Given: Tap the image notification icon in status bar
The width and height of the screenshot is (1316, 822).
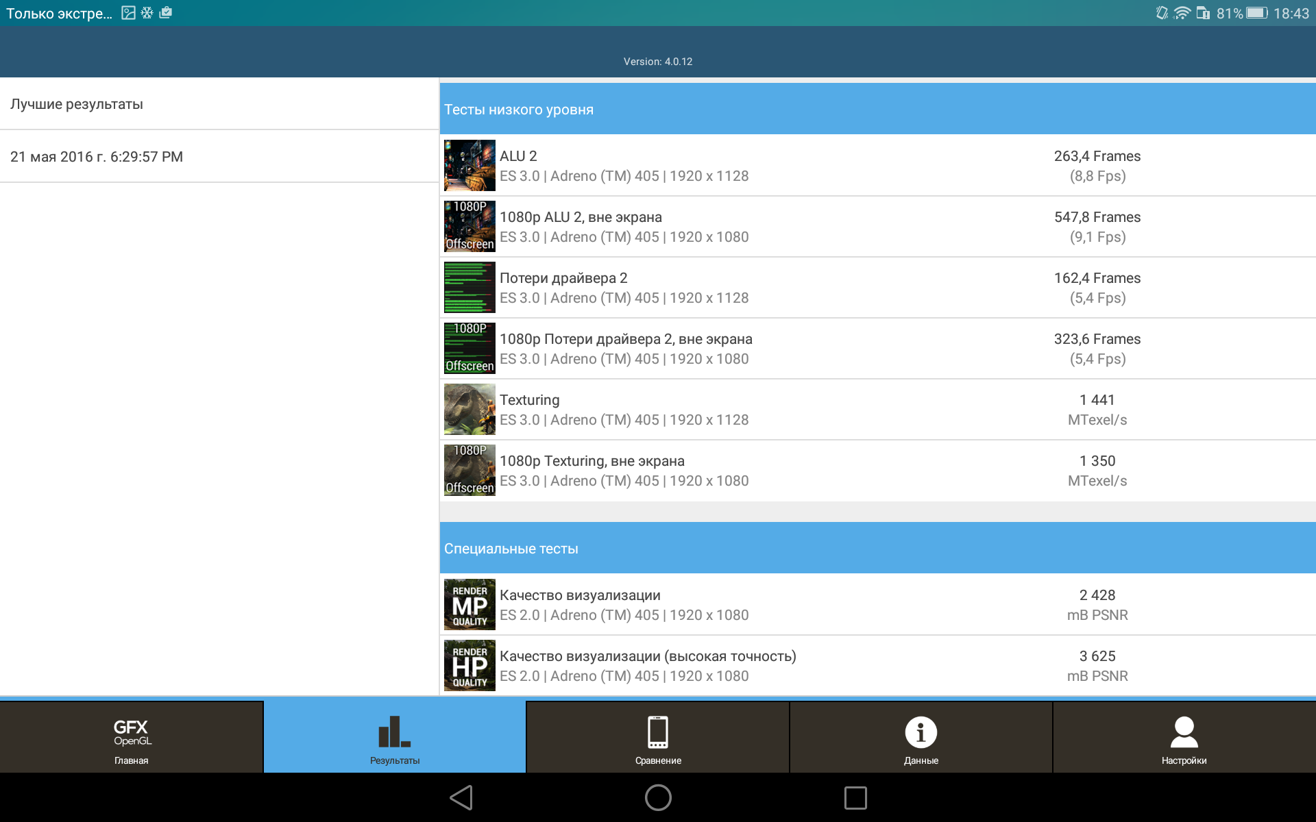Looking at the screenshot, I should pos(128,12).
